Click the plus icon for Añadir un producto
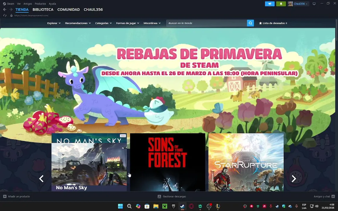Viewport: 338px width, 211px height. 5,196
